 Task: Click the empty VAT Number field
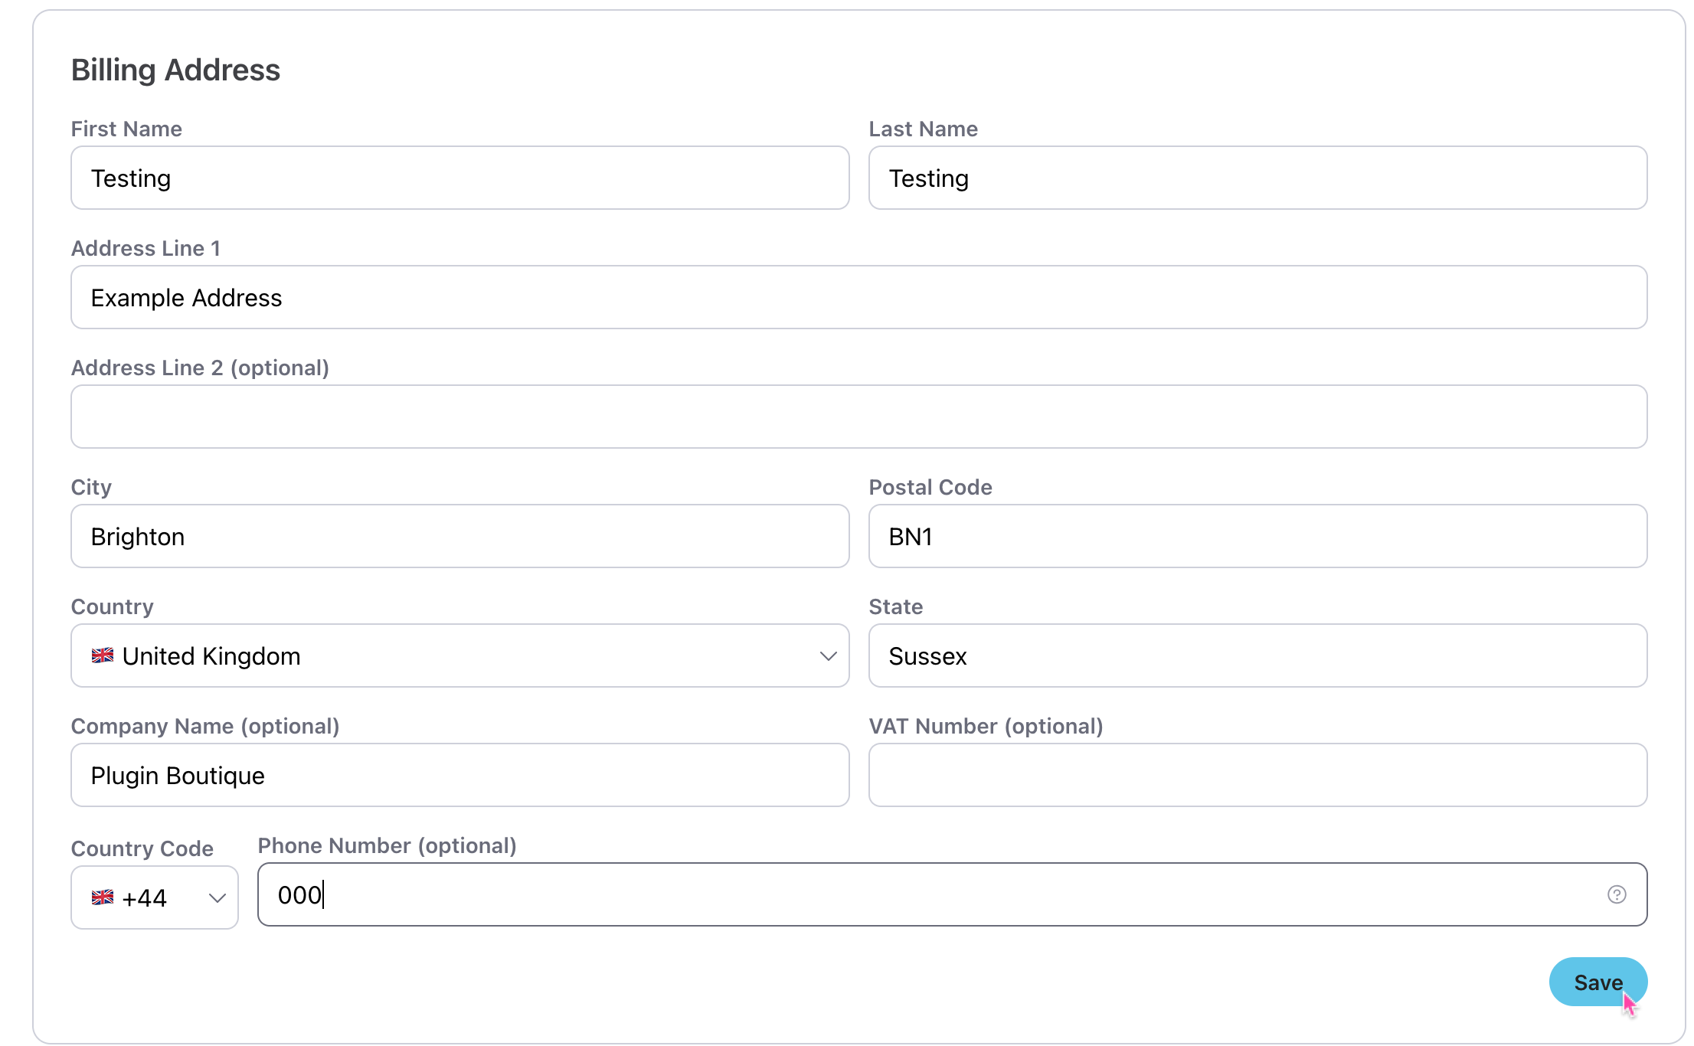pyautogui.click(x=1257, y=775)
